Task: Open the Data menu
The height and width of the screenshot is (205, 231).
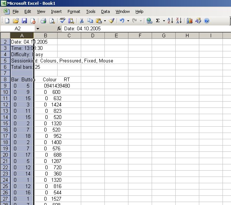Action: tap(105, 11)
